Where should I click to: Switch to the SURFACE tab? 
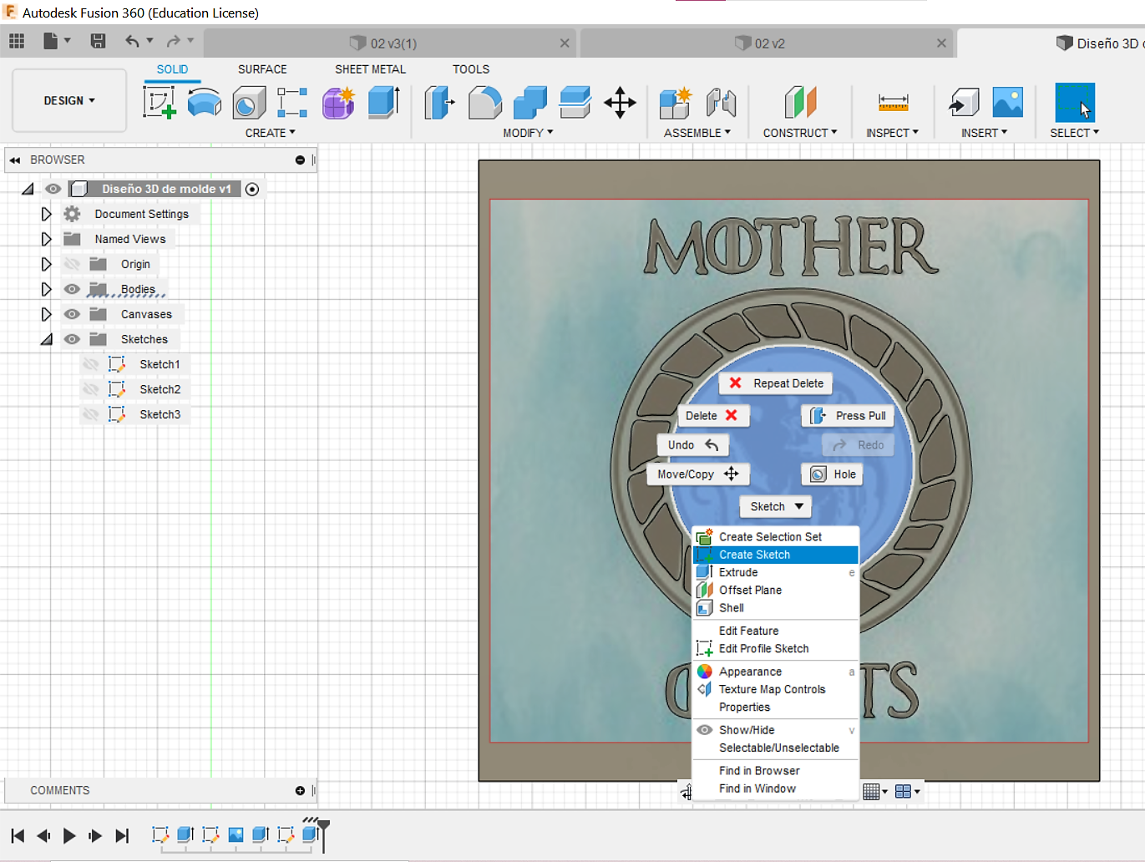pyautogui.click(x=262, y=69)
